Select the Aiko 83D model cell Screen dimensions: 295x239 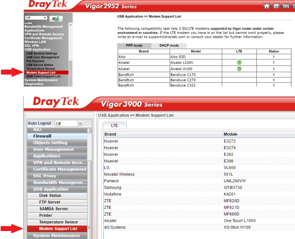196,57
